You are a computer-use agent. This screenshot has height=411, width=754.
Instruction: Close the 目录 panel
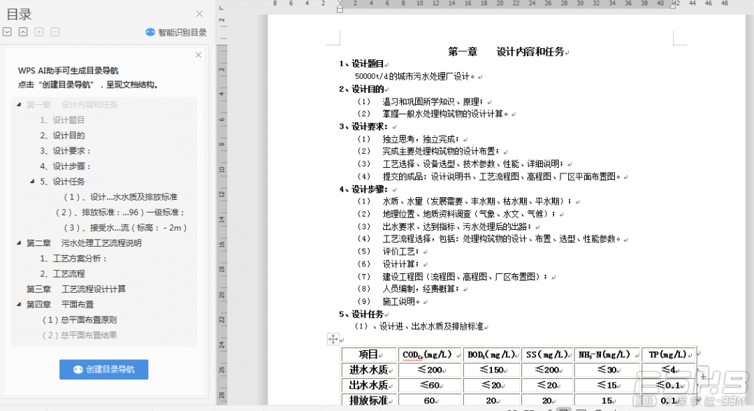(200, 14)
